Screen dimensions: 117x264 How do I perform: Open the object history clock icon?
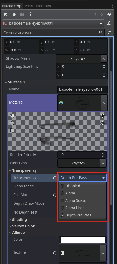pyautogui.click(x=109, y=14)
